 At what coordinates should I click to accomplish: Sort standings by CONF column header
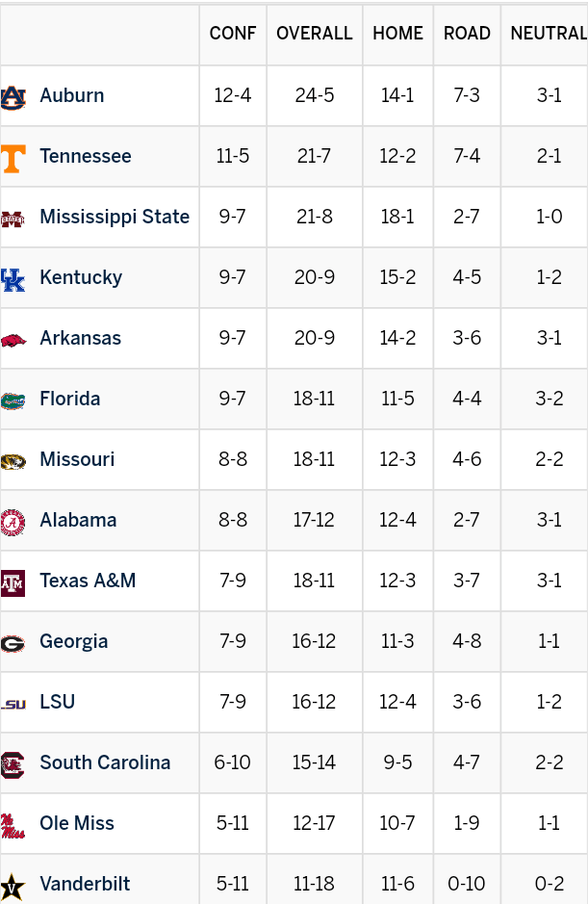tap(233, 34)
